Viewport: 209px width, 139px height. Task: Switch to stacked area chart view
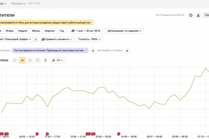[30, 60]
